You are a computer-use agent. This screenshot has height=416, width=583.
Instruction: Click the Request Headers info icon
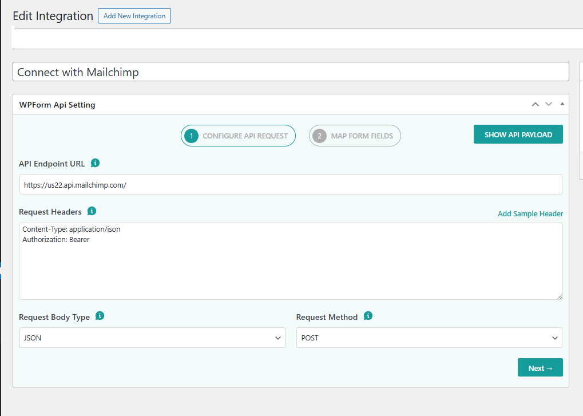click(92, 211)
